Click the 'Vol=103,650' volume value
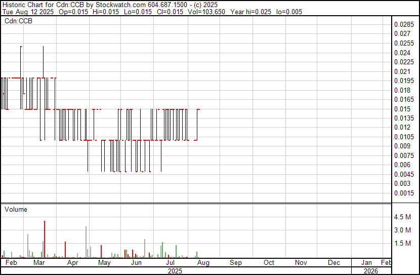This screenshot has height=275, width=420. (x=206, y=12)
